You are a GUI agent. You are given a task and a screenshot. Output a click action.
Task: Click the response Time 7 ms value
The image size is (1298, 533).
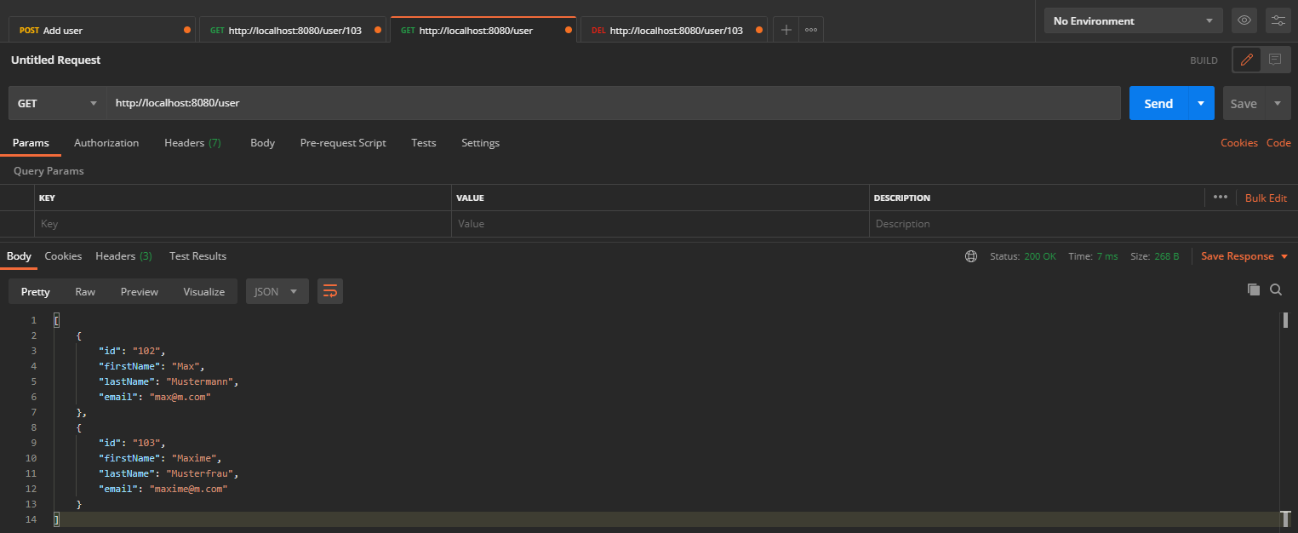point(1107,256)
